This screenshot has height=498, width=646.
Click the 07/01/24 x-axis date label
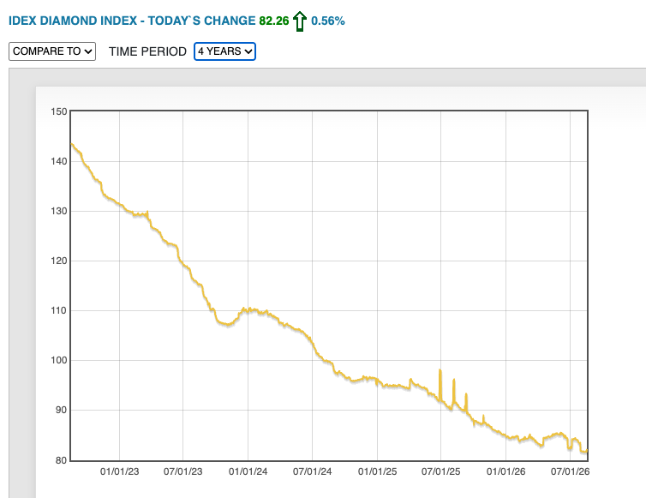[312, 471]
